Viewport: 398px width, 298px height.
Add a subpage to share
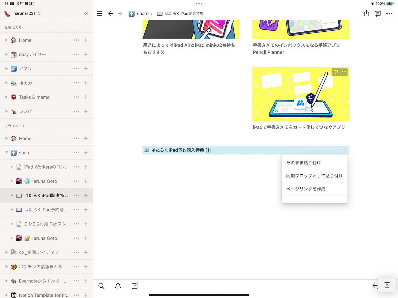86,153
